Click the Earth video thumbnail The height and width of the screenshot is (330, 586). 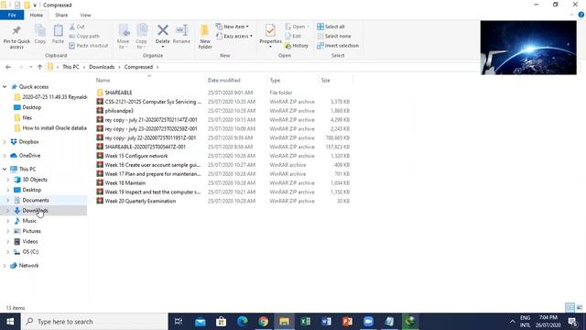[x=528, y=48]
